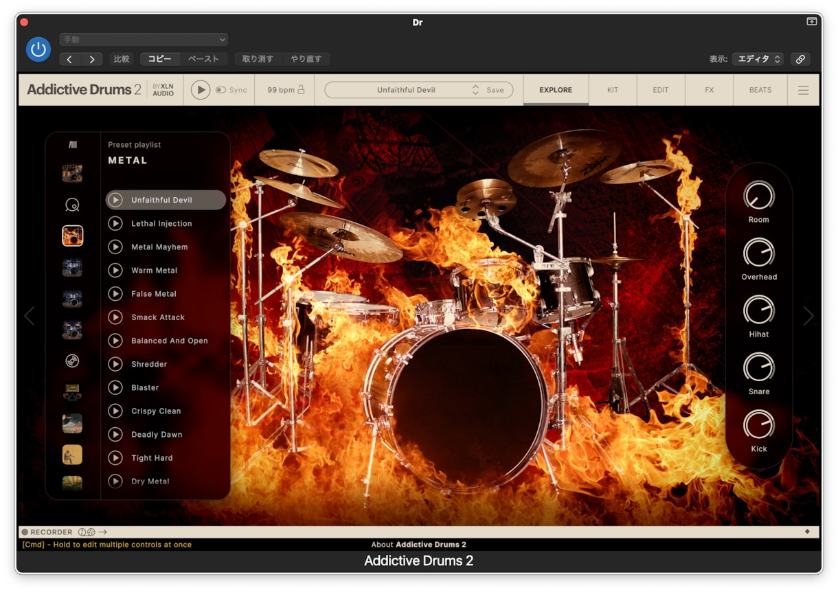Click the library bars icon atop sidebar
The width and height of the screenshot is (838, 592).
(x=73, y=145)
